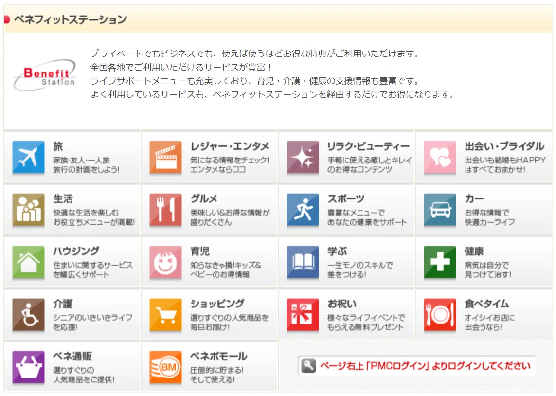The height and width of the screenshot is (396, 556).
Task: Click the fork and knife グルメ icon
Action: (165, 210)
